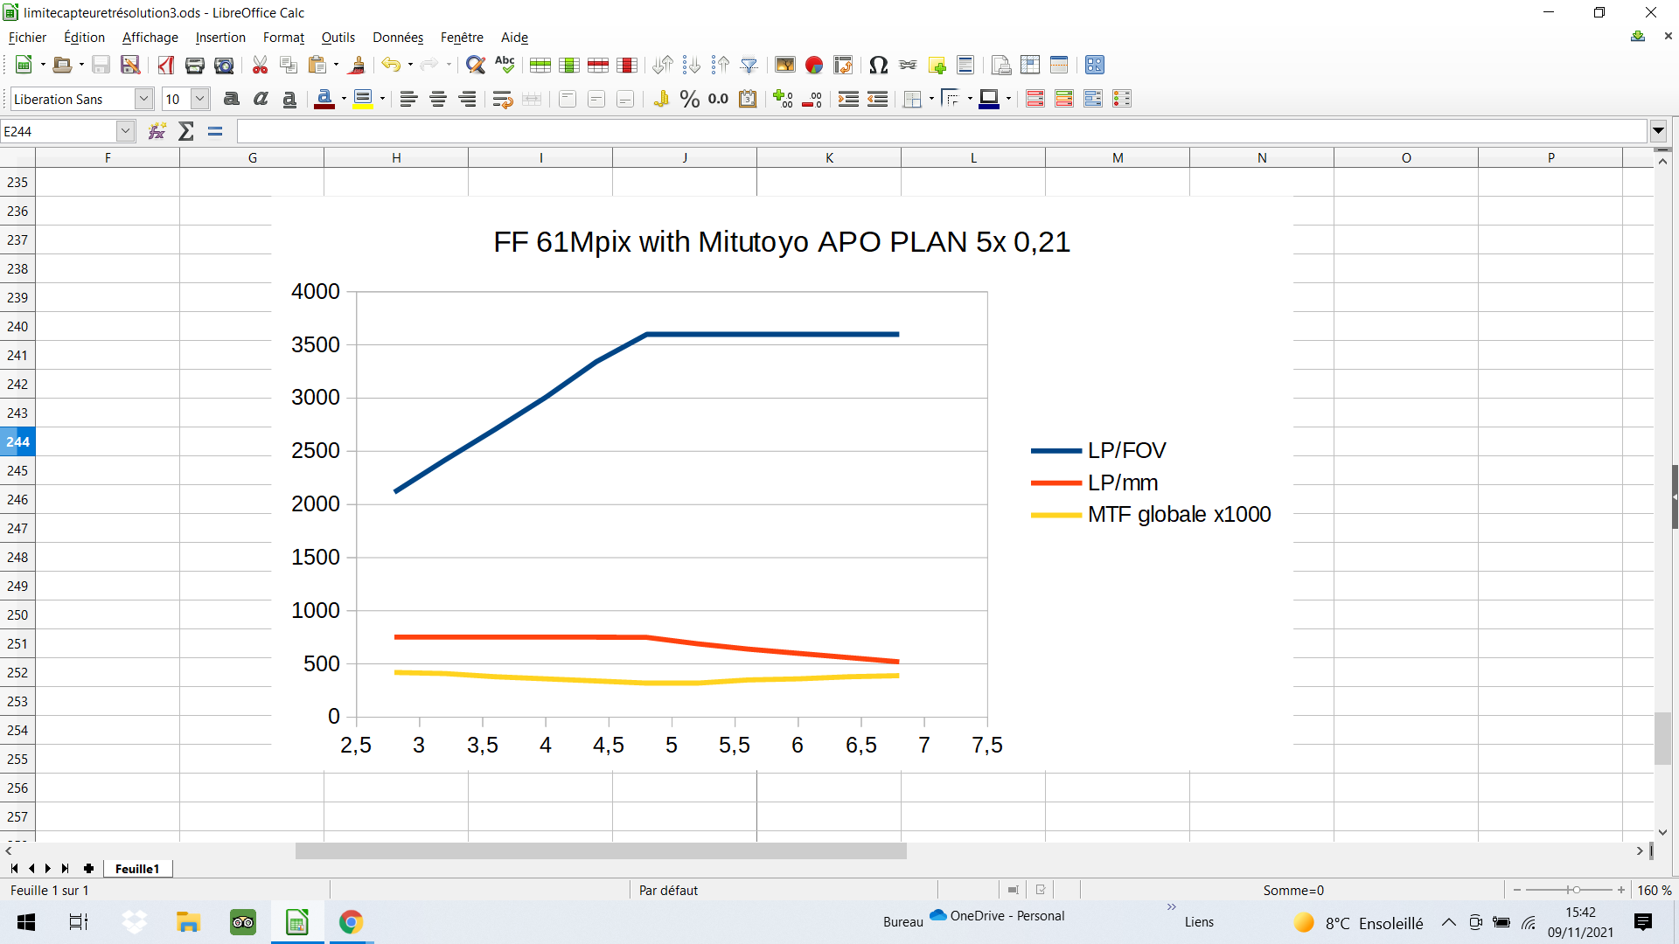Open the Données menu

[397, 38]
